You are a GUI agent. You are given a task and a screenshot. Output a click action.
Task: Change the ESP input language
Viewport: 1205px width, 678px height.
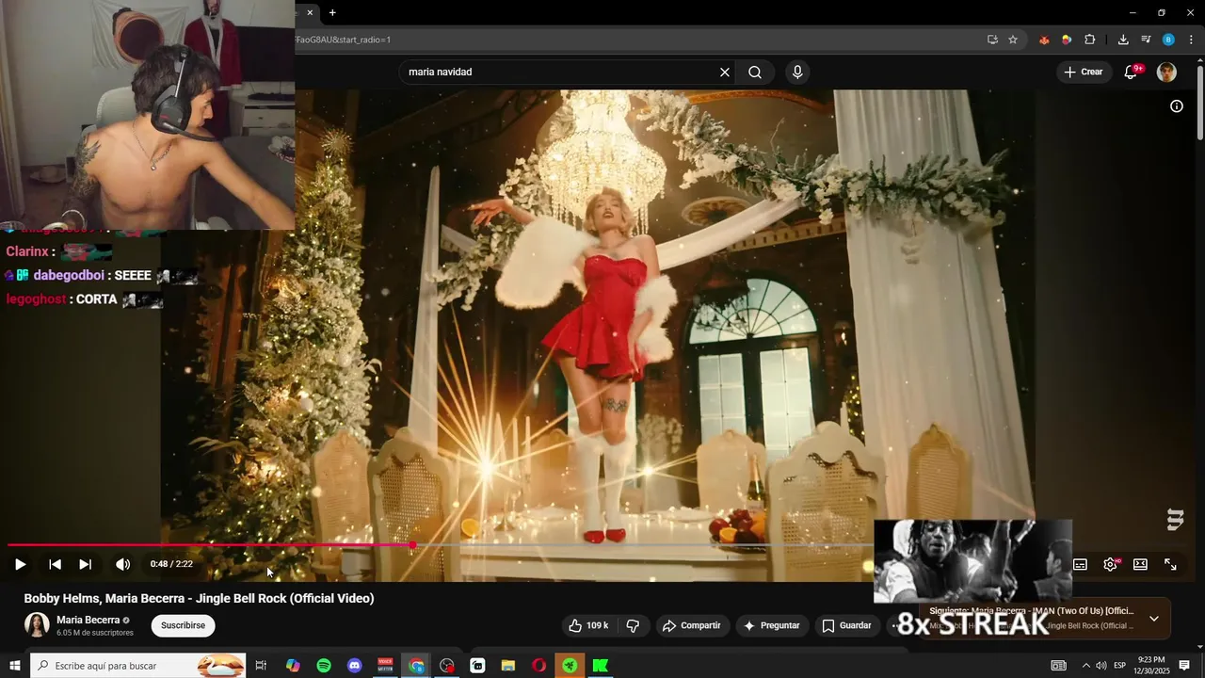(x=1120, y=666)
